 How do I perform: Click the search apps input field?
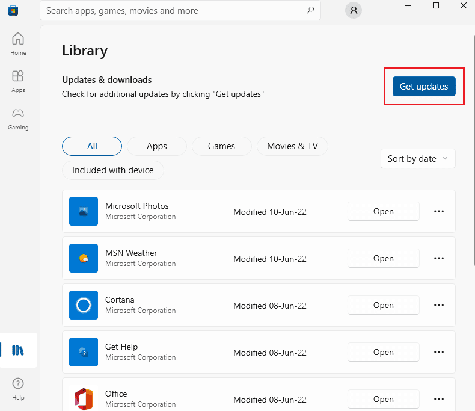click(x=171, y=10)
